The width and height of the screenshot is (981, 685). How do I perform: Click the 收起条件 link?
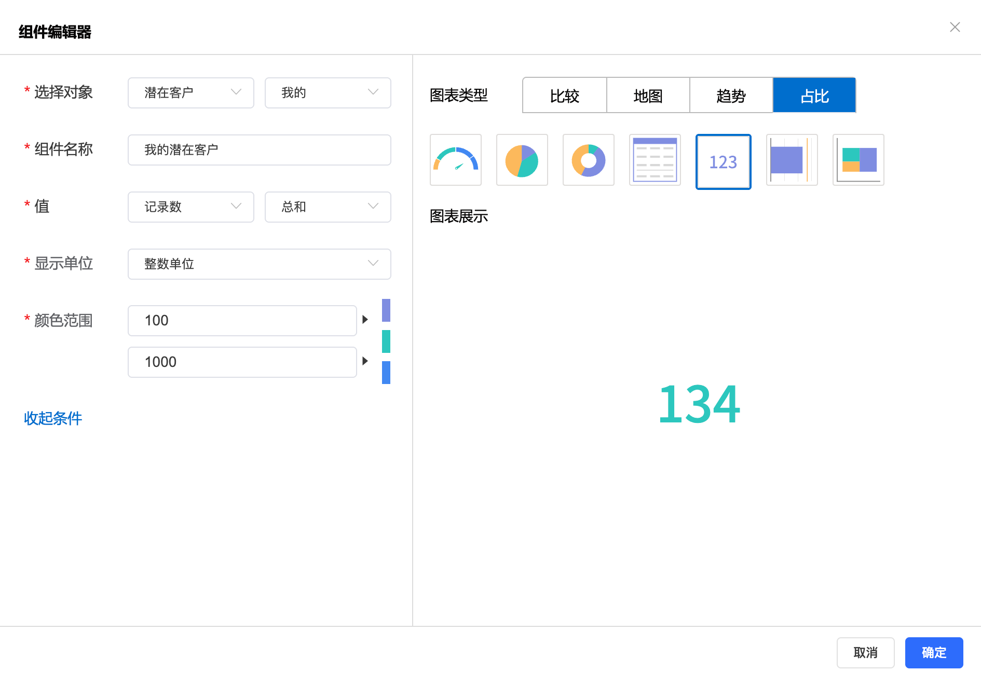click(x=53, y=418)
